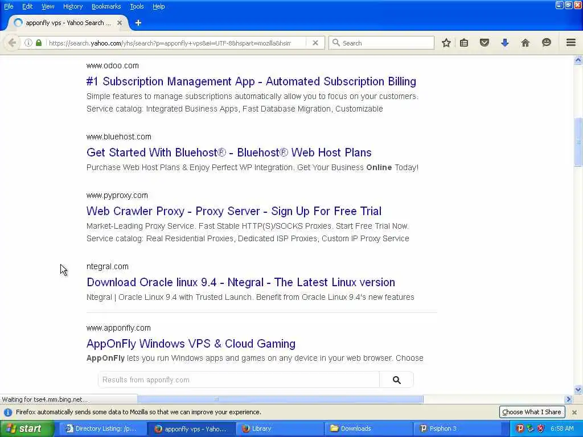
Task: Click the 6:58 AM system clock
Action: pyautogui.click(x=563, y=428)
